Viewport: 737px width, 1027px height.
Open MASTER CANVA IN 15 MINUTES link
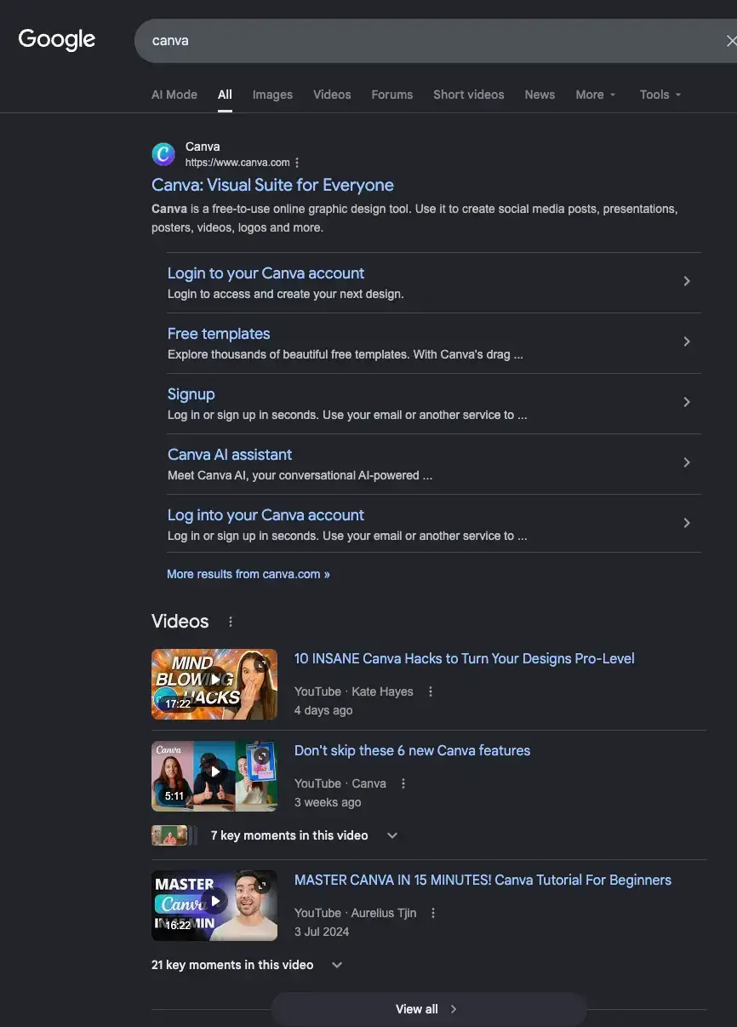tap(483, 880)
